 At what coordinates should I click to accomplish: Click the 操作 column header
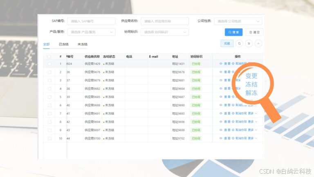click(x=238, y=57)
